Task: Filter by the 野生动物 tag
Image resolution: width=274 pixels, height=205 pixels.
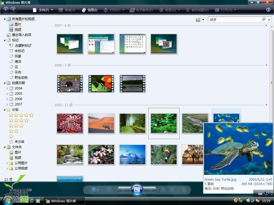Action: 18,78
